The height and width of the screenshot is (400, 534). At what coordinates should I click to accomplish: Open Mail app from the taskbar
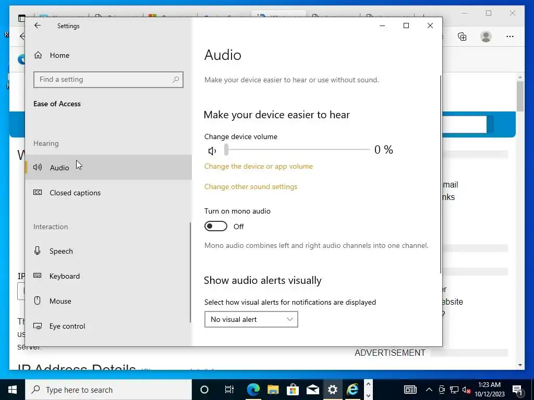313,390
